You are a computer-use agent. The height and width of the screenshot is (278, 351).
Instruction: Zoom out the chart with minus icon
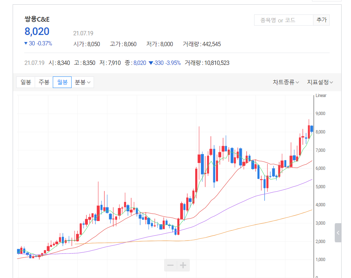(x=170, y=265)
